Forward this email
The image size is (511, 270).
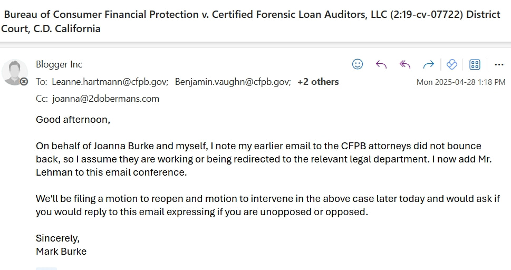(x=428, y=64)
